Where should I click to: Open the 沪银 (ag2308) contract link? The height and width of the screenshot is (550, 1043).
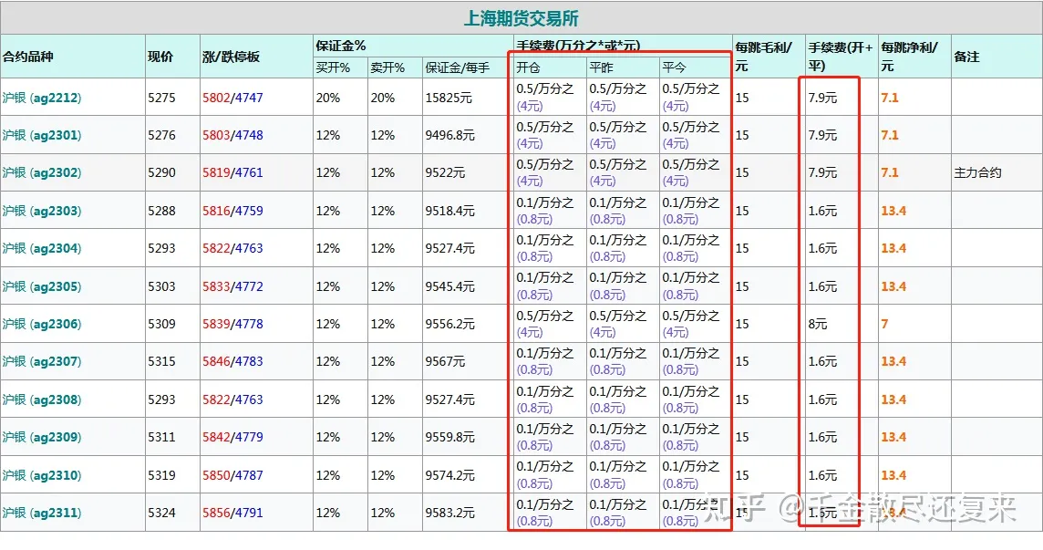tap(41, 400)
